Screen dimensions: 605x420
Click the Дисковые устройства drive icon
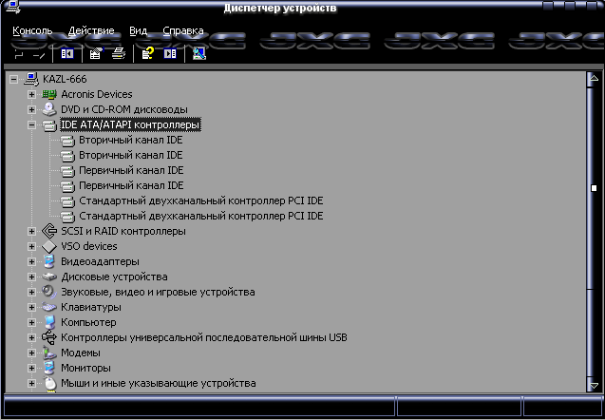[x=49, y=277]
